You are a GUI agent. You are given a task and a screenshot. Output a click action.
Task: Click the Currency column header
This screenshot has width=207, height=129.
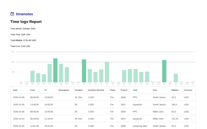click(188, 90)
